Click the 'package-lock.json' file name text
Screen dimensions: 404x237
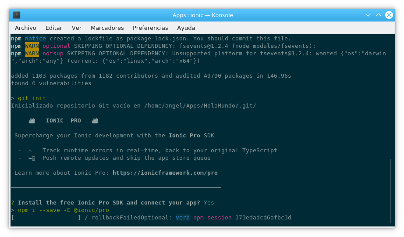coord(156,39)
